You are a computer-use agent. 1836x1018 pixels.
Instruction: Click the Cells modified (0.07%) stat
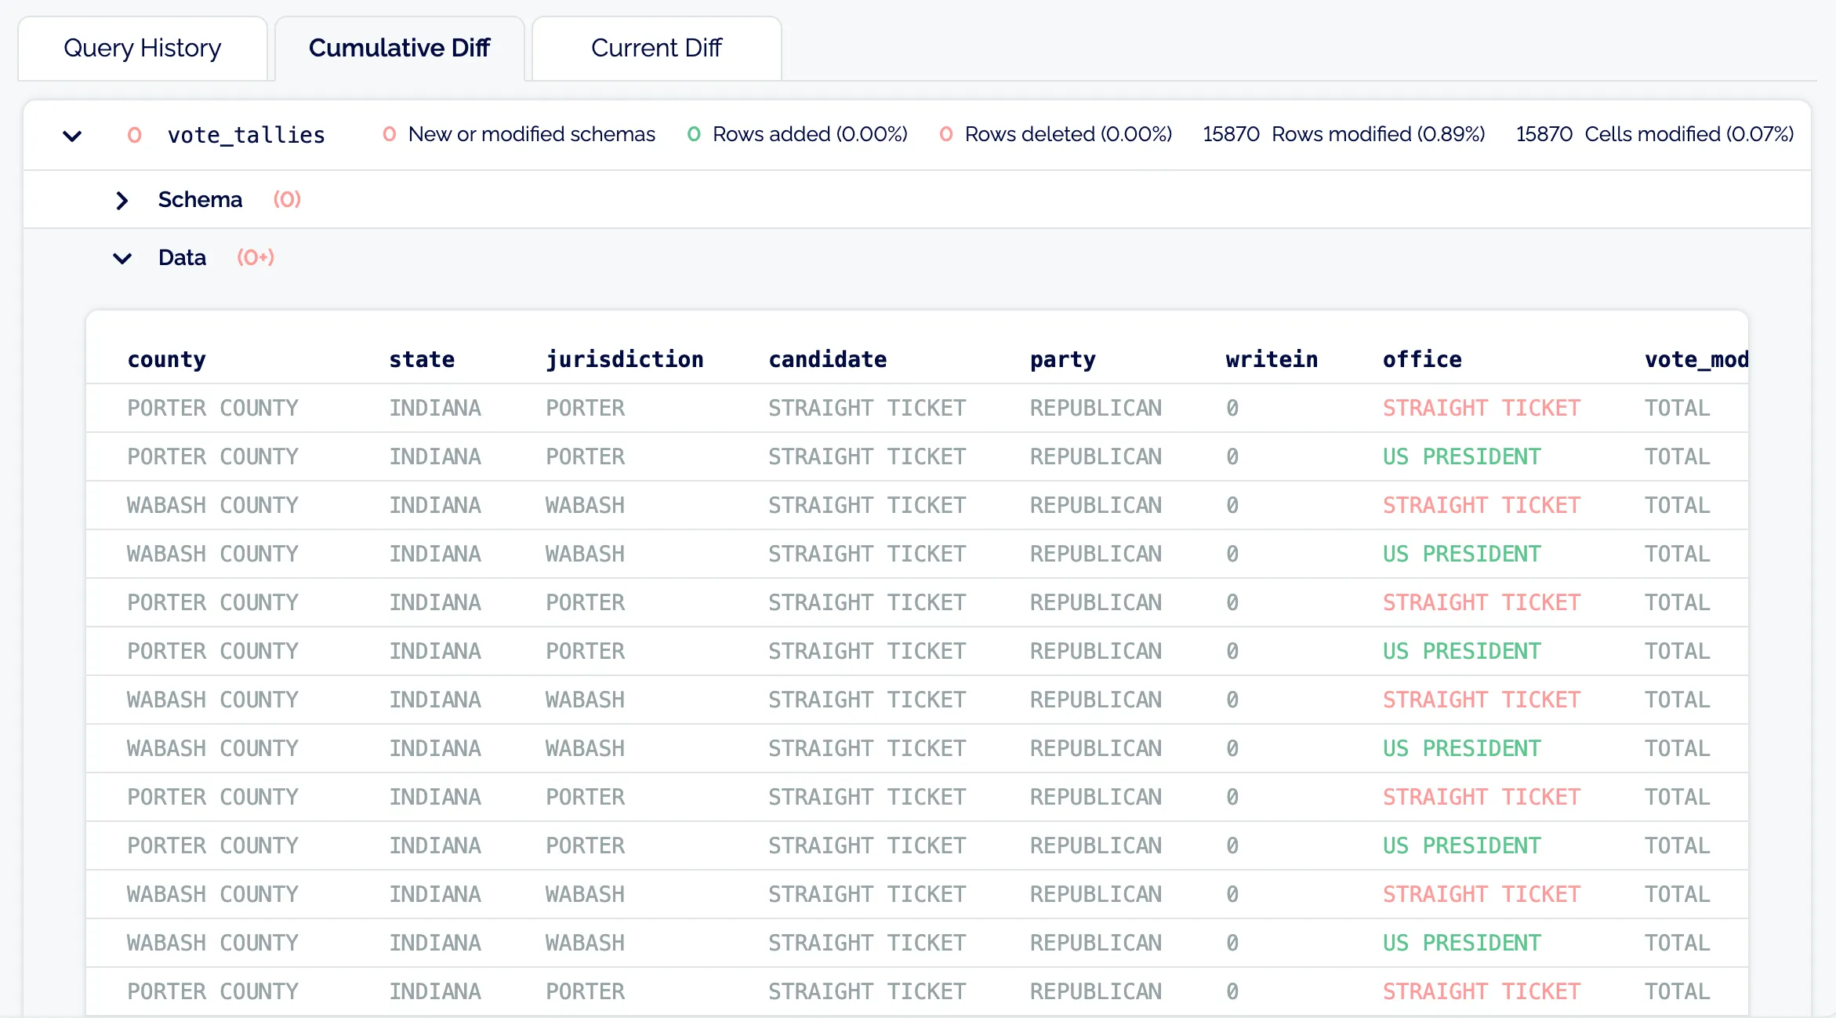[x=1654, y=134]
